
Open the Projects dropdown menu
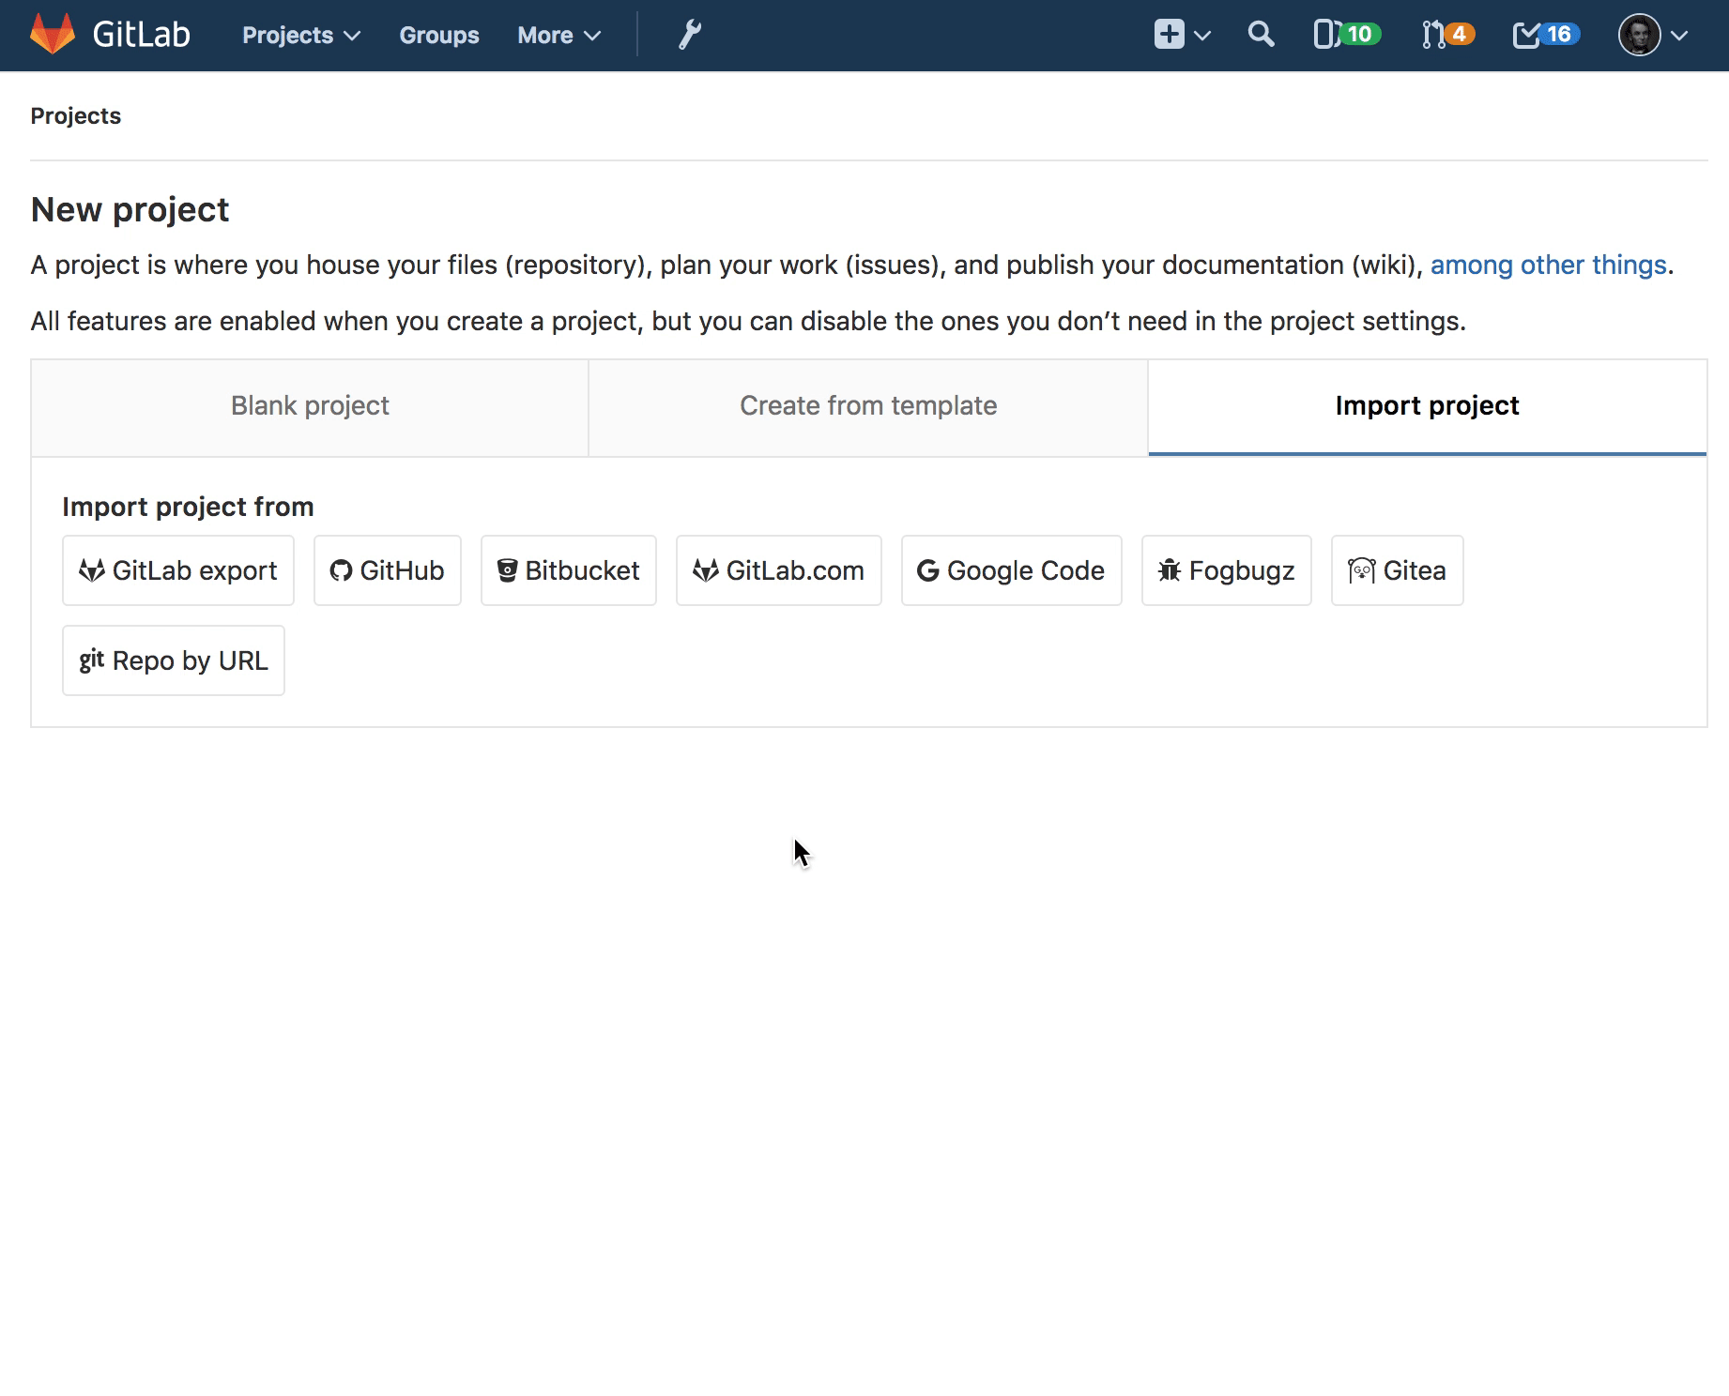(x=301, y=35)
